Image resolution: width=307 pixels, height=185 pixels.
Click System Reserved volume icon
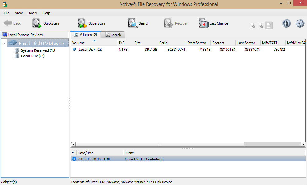[17, 50]
